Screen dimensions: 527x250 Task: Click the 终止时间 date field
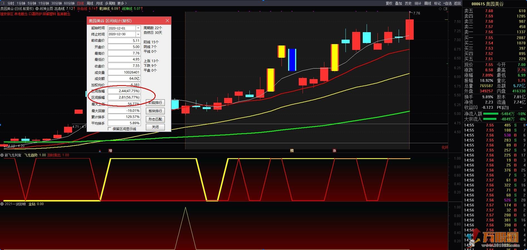[124, 34]
